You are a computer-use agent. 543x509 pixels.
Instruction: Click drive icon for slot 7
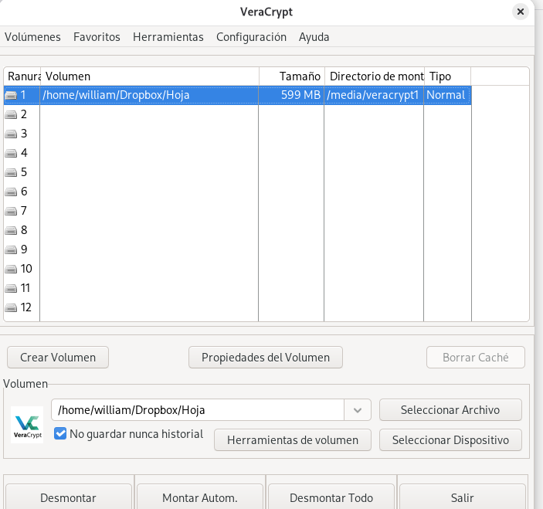[x=11, y=211]
